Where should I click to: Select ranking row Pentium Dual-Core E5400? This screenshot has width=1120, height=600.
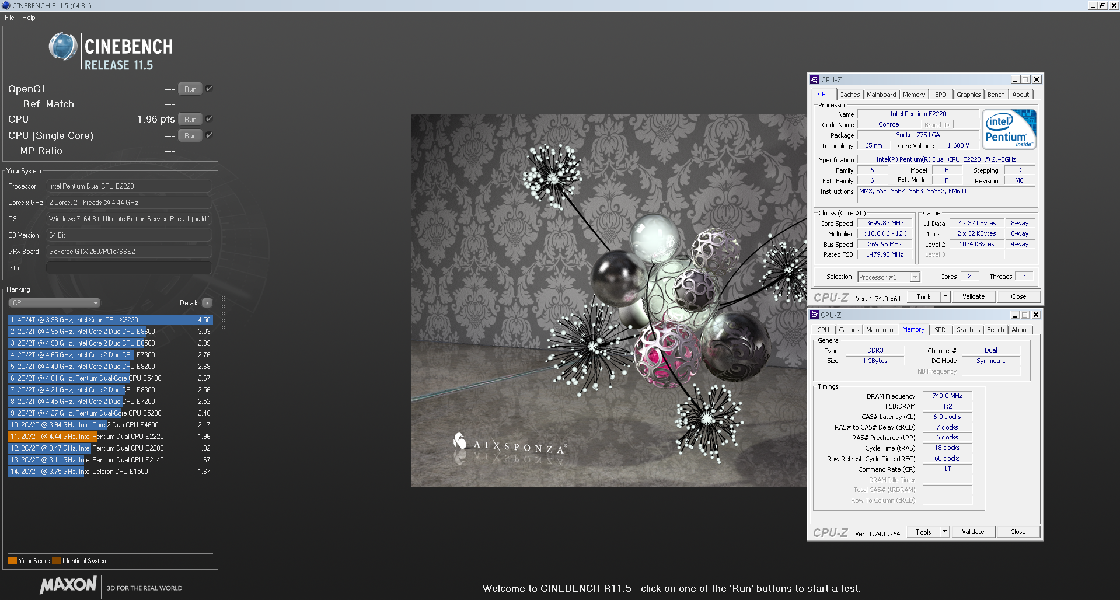pyautogui.click(x=110, y=378)
